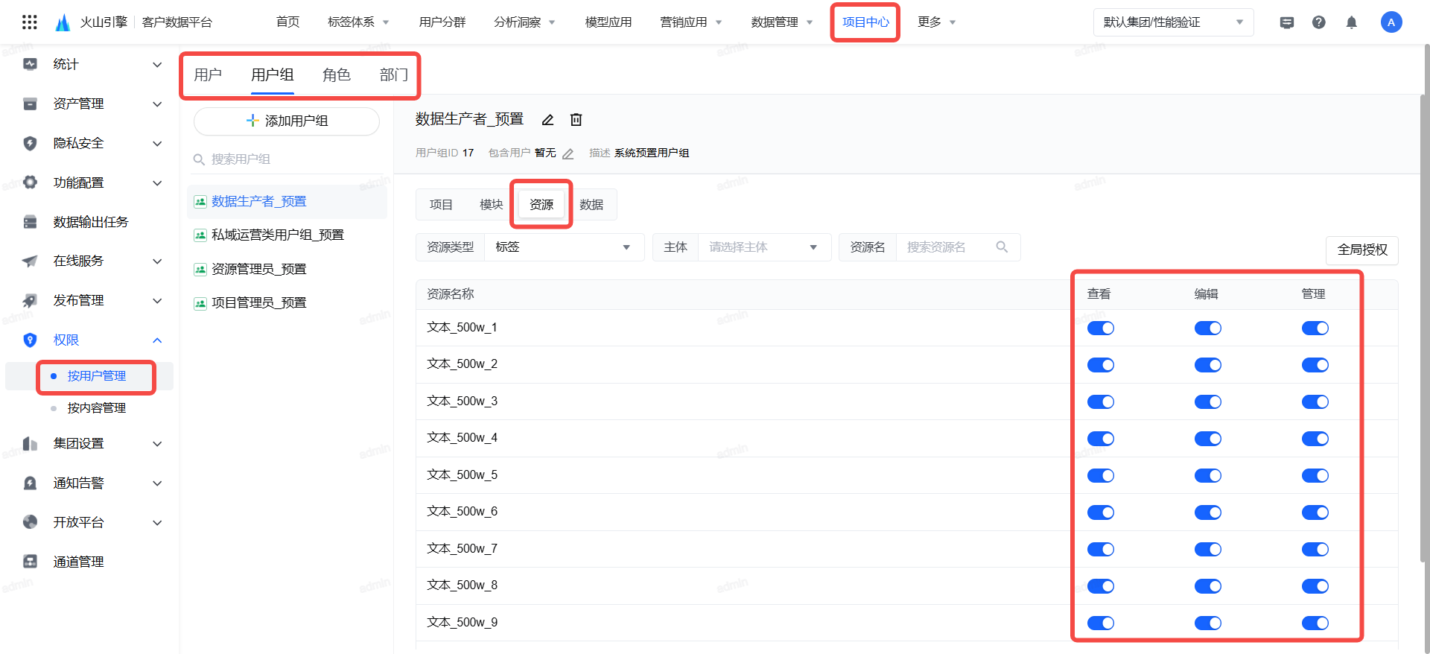Click the 搜索用户组 search field
This screenshot has width=1430, height=654.
pyautogui.click(x=287, y=159)
